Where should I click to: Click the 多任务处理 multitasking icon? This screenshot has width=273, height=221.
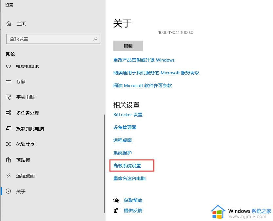click(x=9, y=113)
